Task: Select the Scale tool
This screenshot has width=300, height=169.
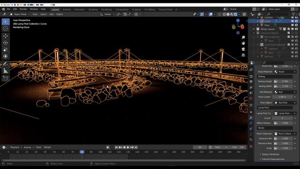Action: pyautogui.click(x=6, y=49)
